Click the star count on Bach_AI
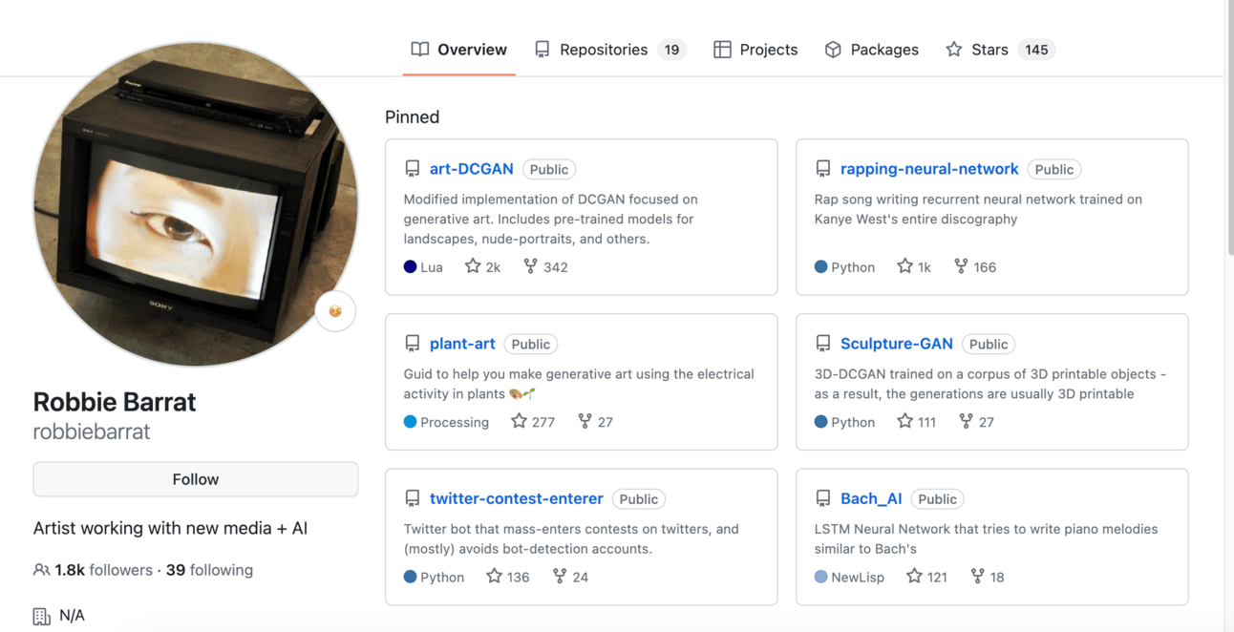This screenshot has width=1234, height=632. [936, 577]
